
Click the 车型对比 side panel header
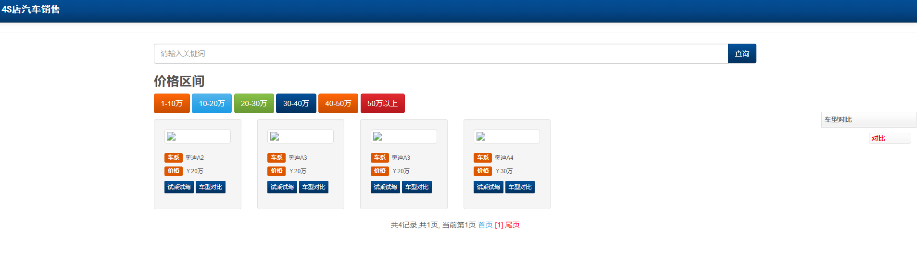pos(868,119)
